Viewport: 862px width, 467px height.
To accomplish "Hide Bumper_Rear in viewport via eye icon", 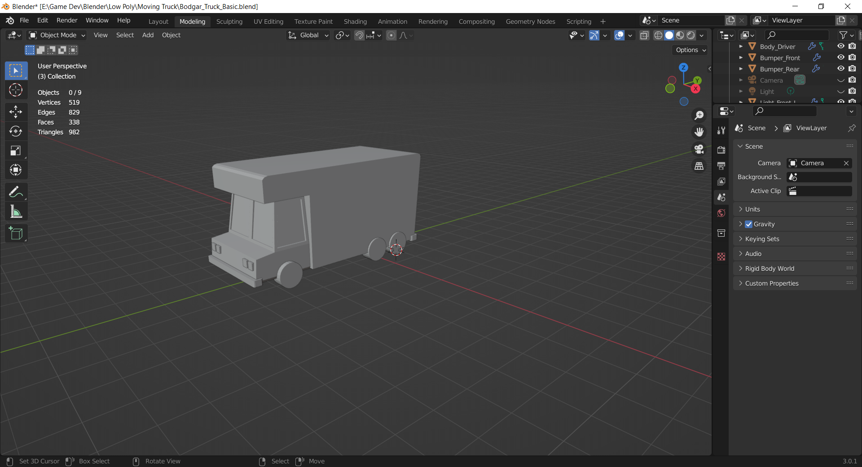I will 841,69.
